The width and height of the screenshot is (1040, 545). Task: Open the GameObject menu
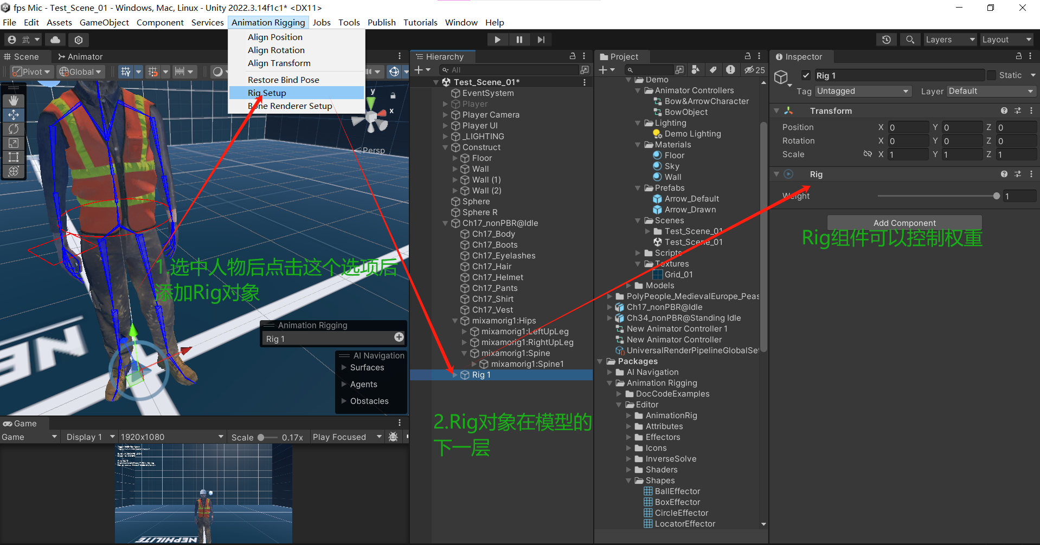click(104, 22)
